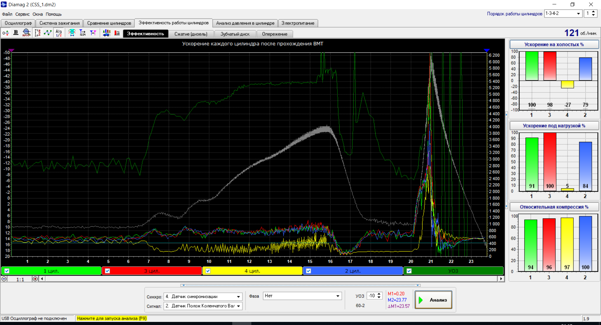Select the Опережение sub-tab
This screenshot has width=601, height=325.
click(275, 34)
